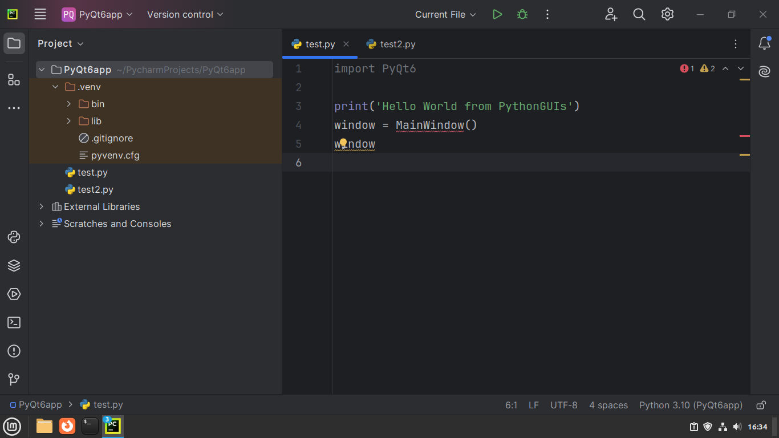
Task: Click the warnings indicator showing 2
Action: [708, 68]
